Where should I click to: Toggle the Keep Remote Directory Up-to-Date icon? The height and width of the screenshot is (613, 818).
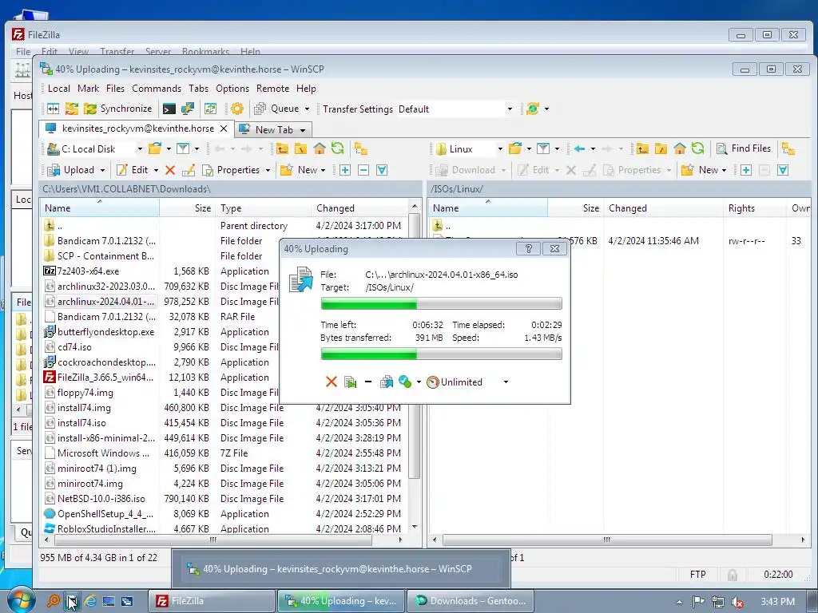pyautogui.click(x=211, y=109)
